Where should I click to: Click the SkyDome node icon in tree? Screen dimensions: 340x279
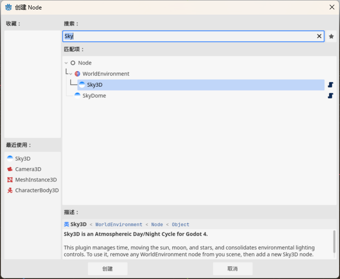(x=77, y=96)
